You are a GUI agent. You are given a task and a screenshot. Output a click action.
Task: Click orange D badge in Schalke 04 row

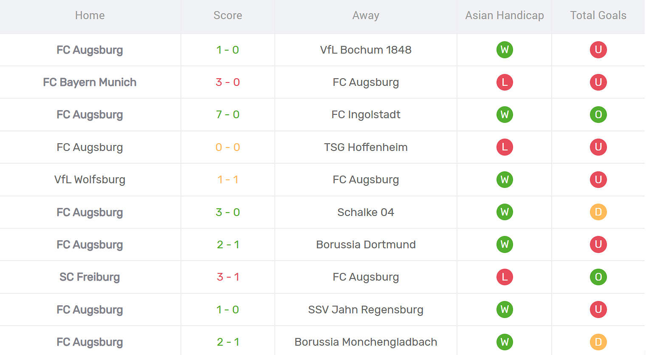598,212
